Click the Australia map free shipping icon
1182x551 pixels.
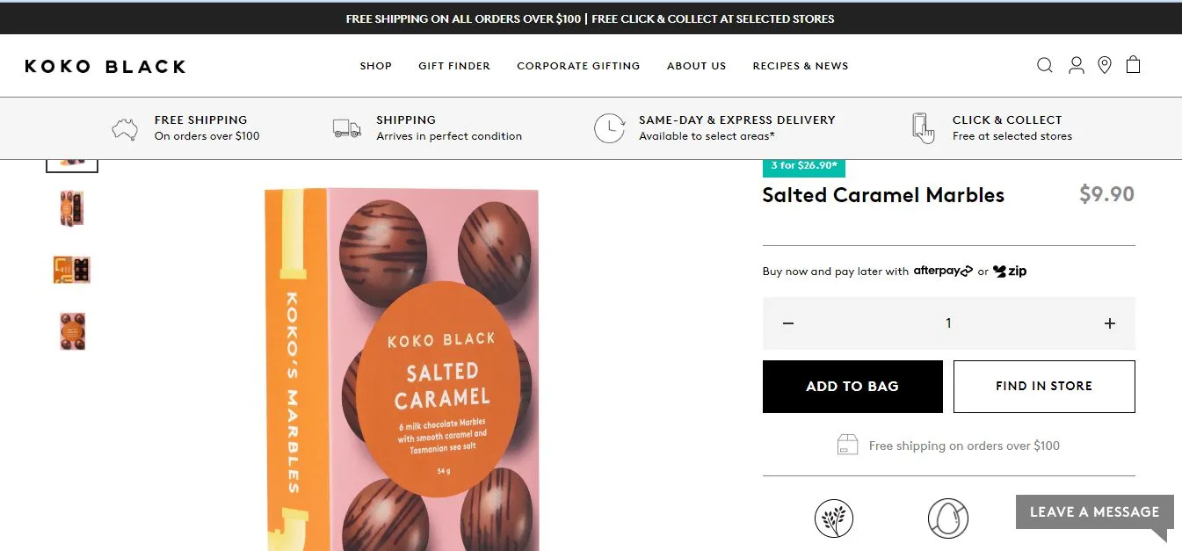point(125,128)
